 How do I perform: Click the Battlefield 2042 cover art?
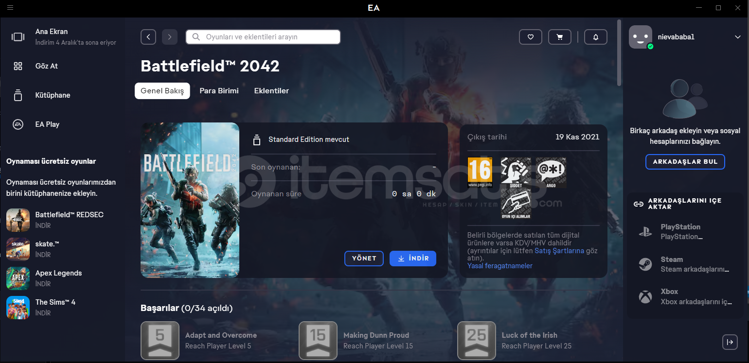[190, 200]
